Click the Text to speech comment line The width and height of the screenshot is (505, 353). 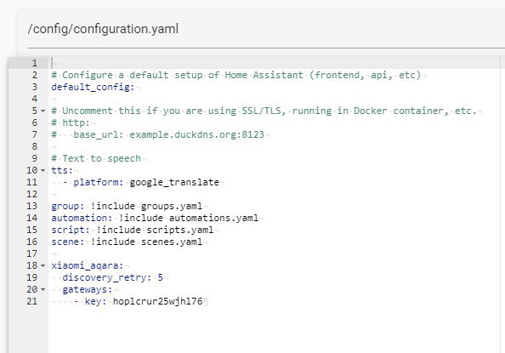coord(96,158)
